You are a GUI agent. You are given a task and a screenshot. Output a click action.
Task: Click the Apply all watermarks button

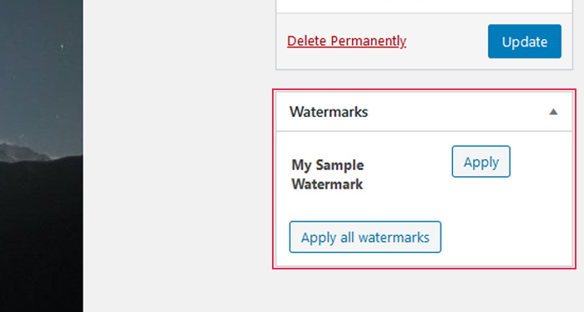365,237
